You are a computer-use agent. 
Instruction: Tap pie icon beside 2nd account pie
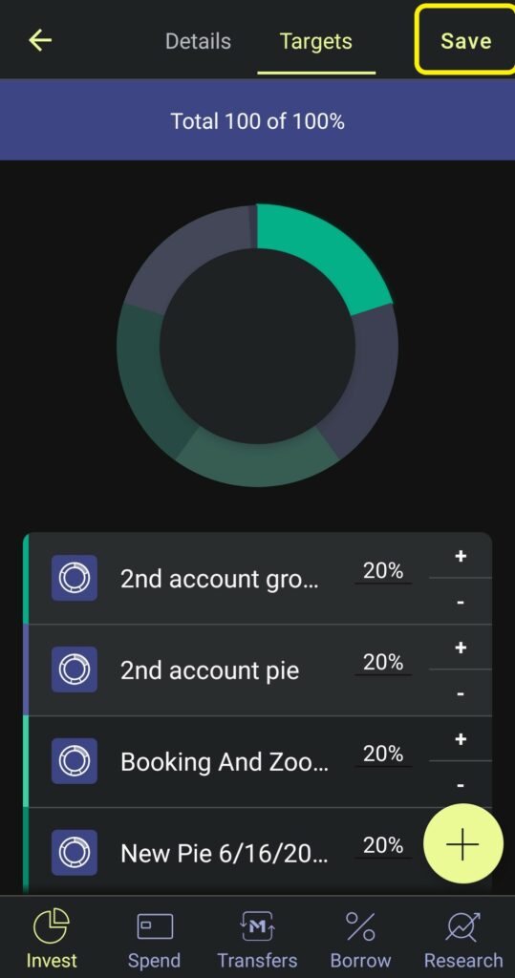(x=75, y=670)
